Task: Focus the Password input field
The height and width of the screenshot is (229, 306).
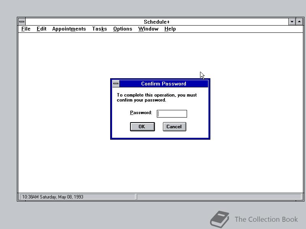Action: tap(172, 114)
